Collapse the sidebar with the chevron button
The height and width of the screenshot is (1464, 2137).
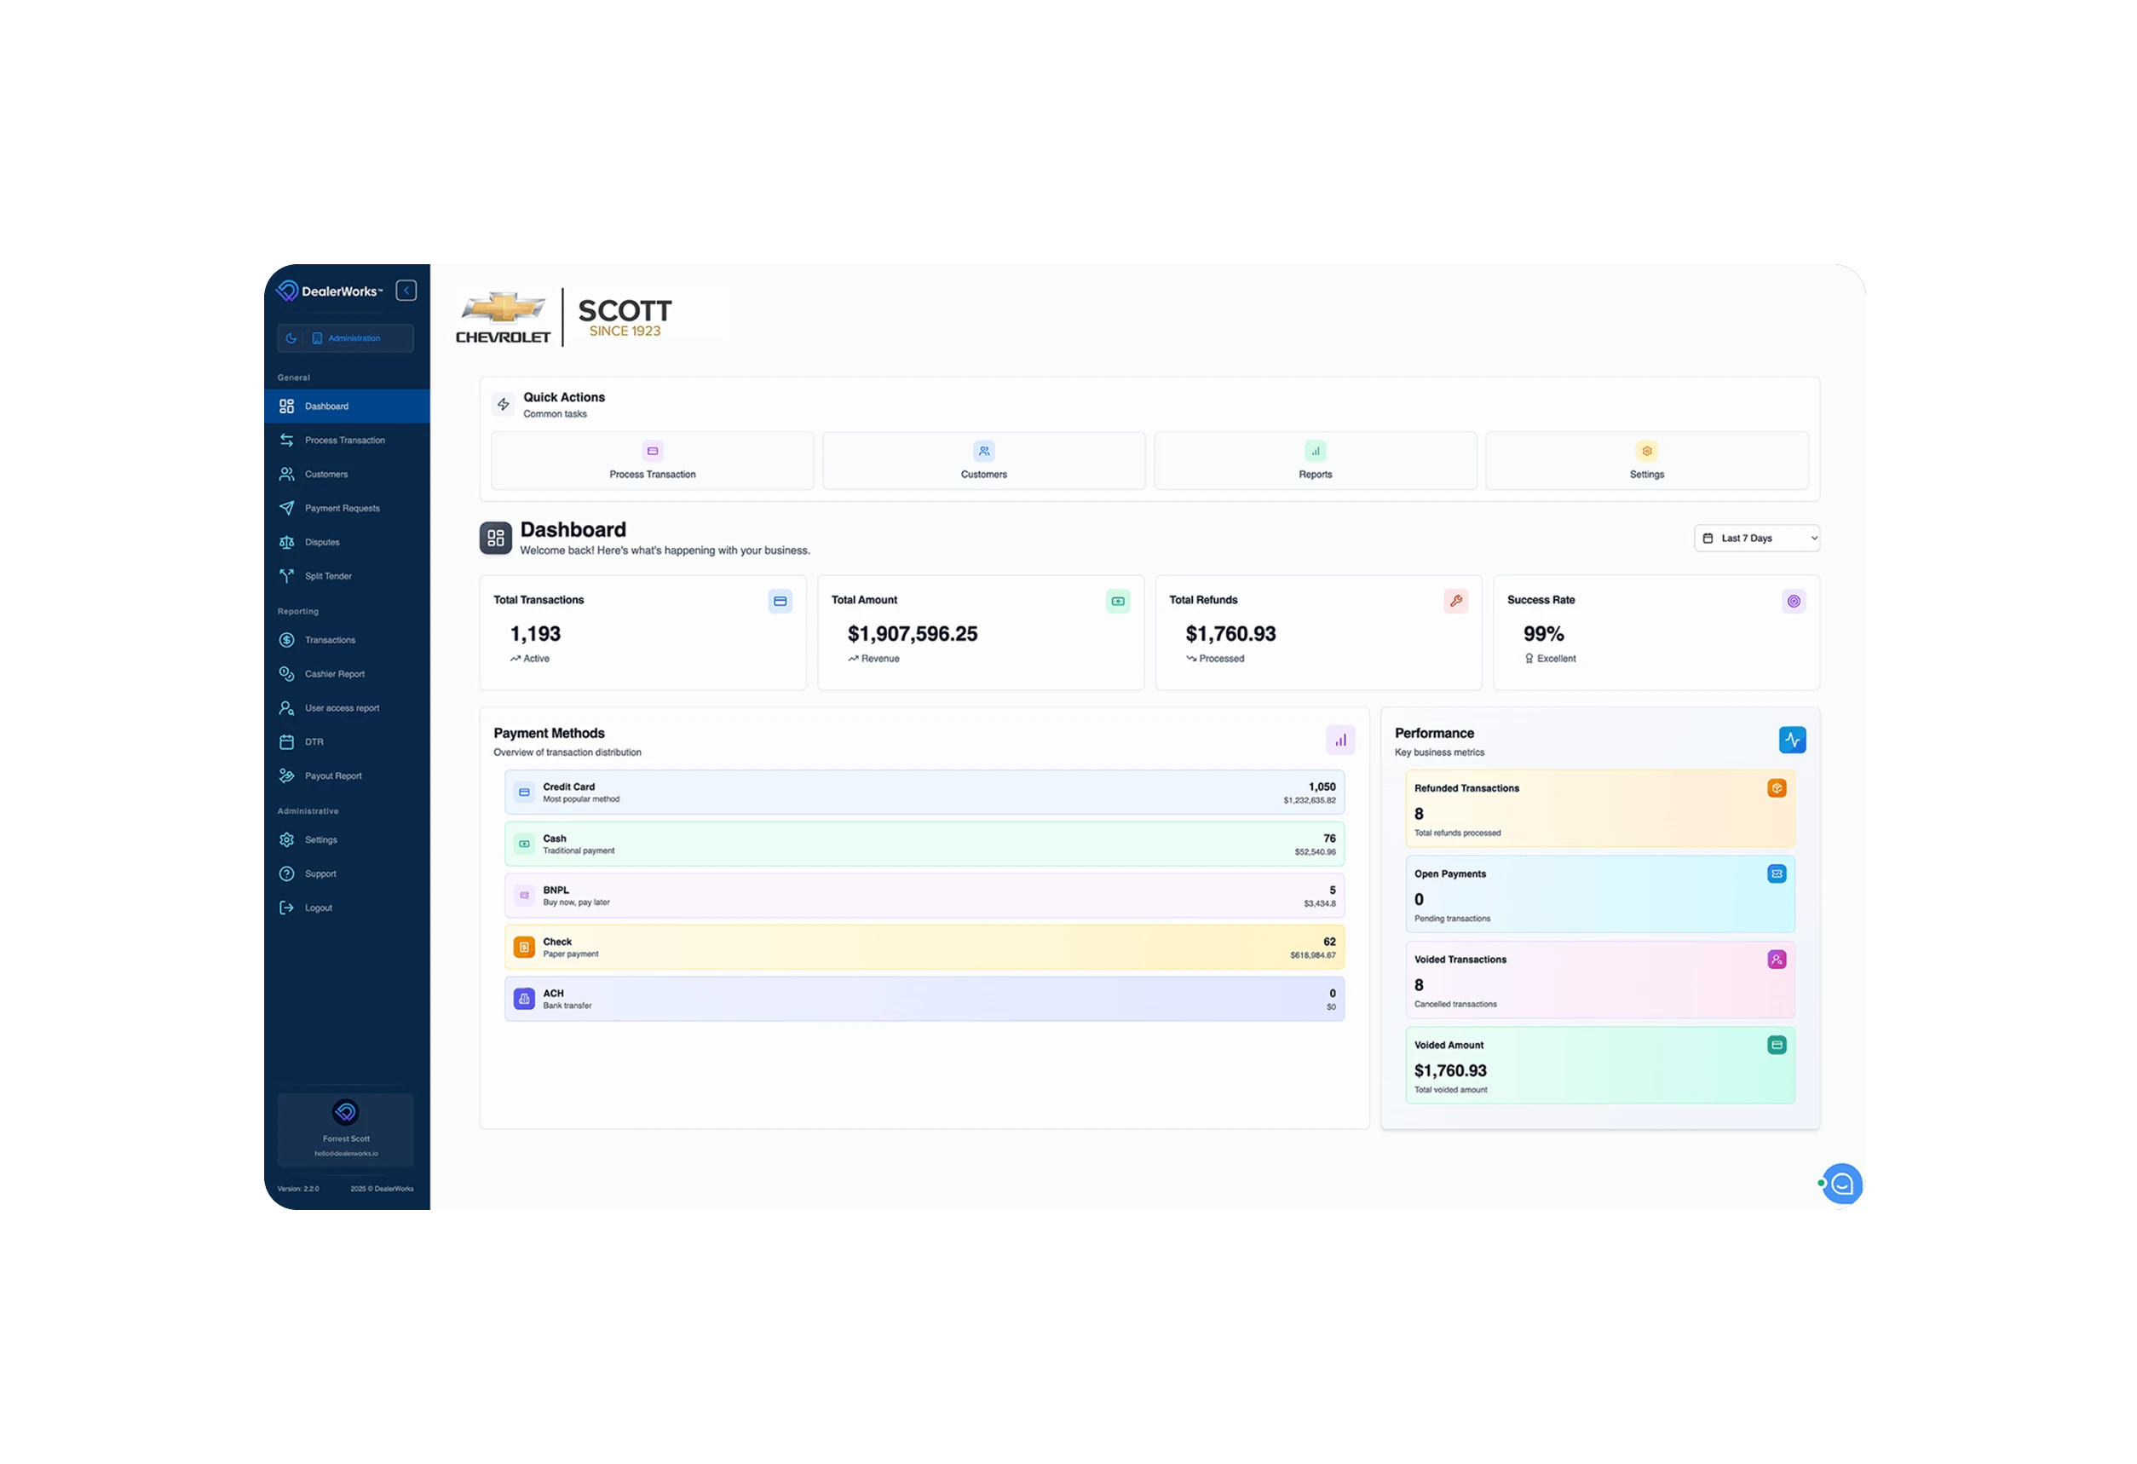tap(406, 291)
